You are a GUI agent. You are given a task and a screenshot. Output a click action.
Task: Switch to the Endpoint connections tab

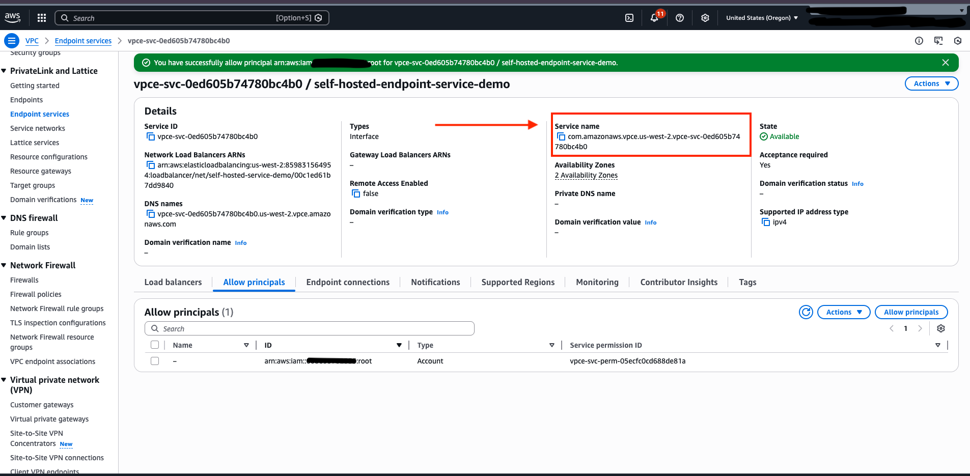pos(348,282)
